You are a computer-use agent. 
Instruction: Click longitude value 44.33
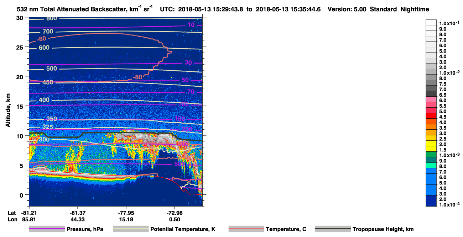coord(78,220)
